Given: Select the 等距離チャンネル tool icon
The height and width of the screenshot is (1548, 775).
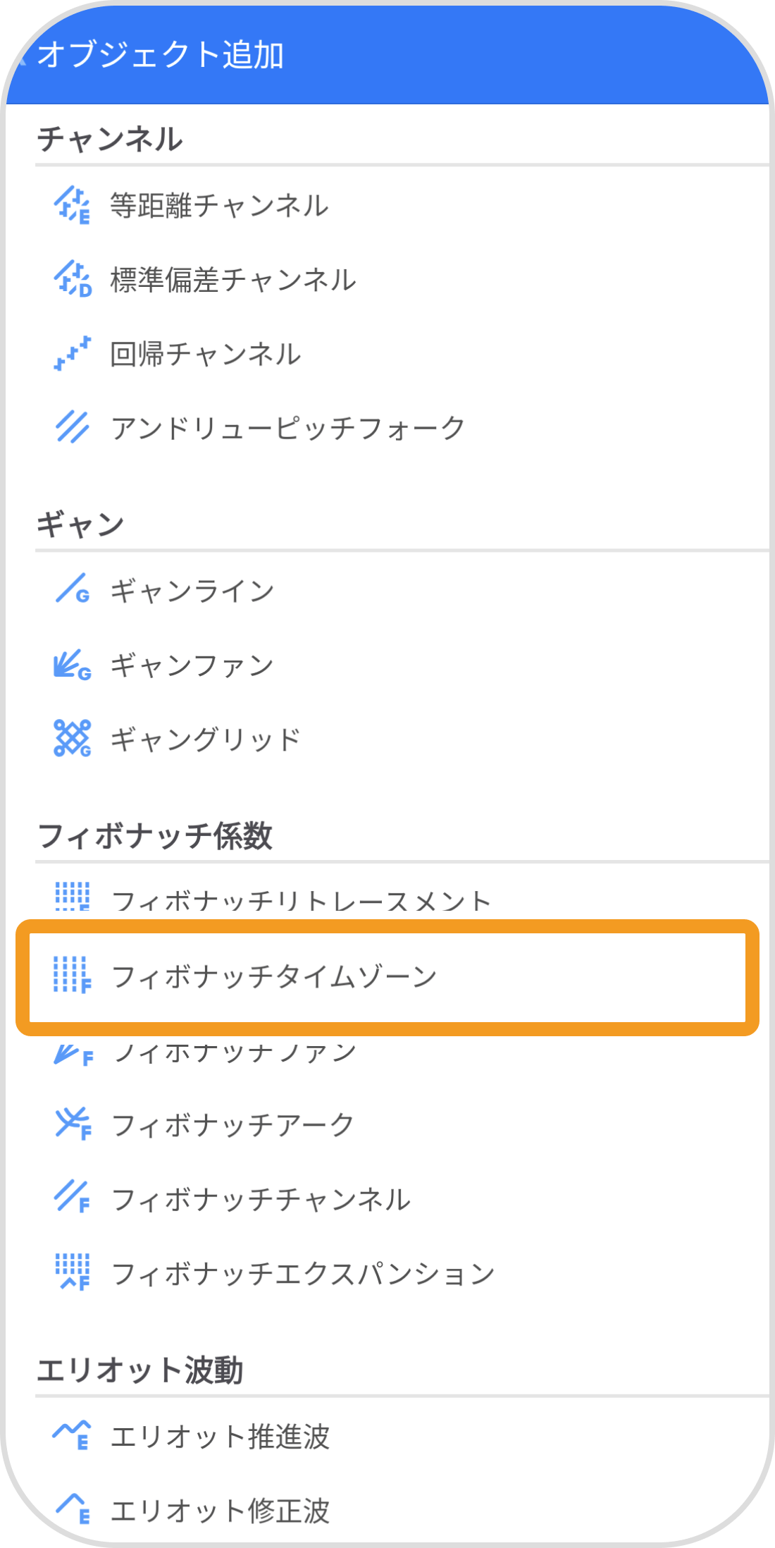Looking at the screenshot, I should pyautogui.click(x=73, y=206).
